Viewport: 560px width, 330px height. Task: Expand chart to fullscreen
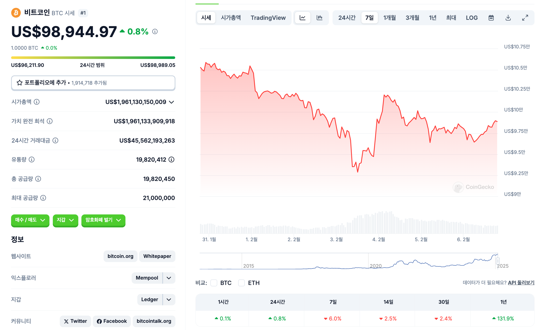525,18
